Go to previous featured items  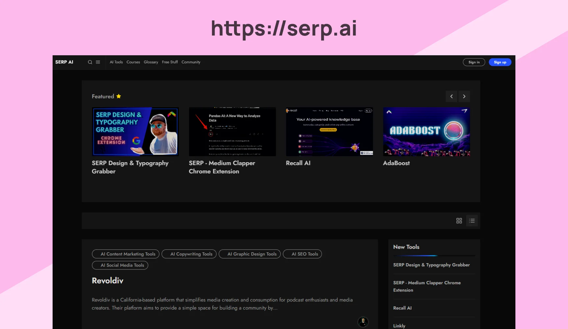(x=451, y=96)
